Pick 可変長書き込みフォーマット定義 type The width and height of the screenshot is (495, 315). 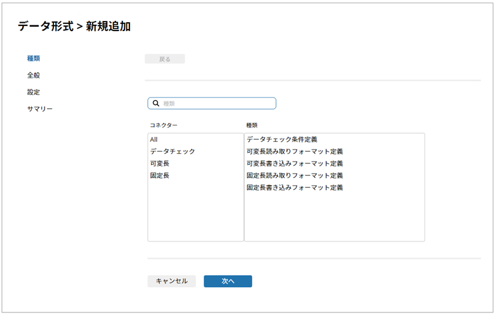[x=294, y=164]
